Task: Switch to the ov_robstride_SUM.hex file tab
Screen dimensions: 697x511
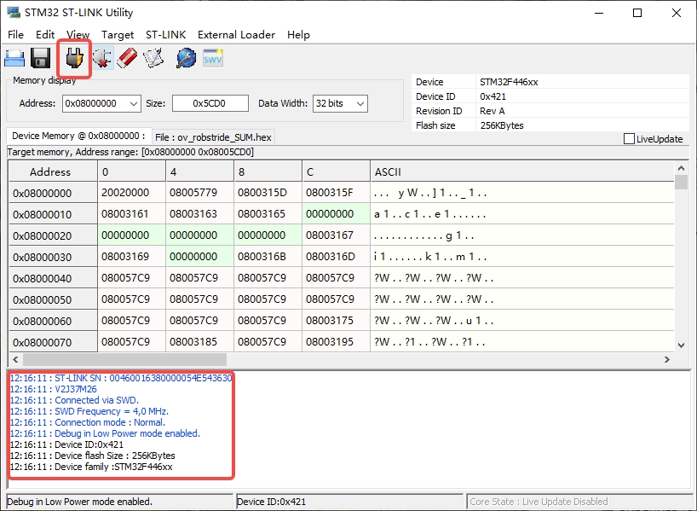Action: click(x=213, y=136)
